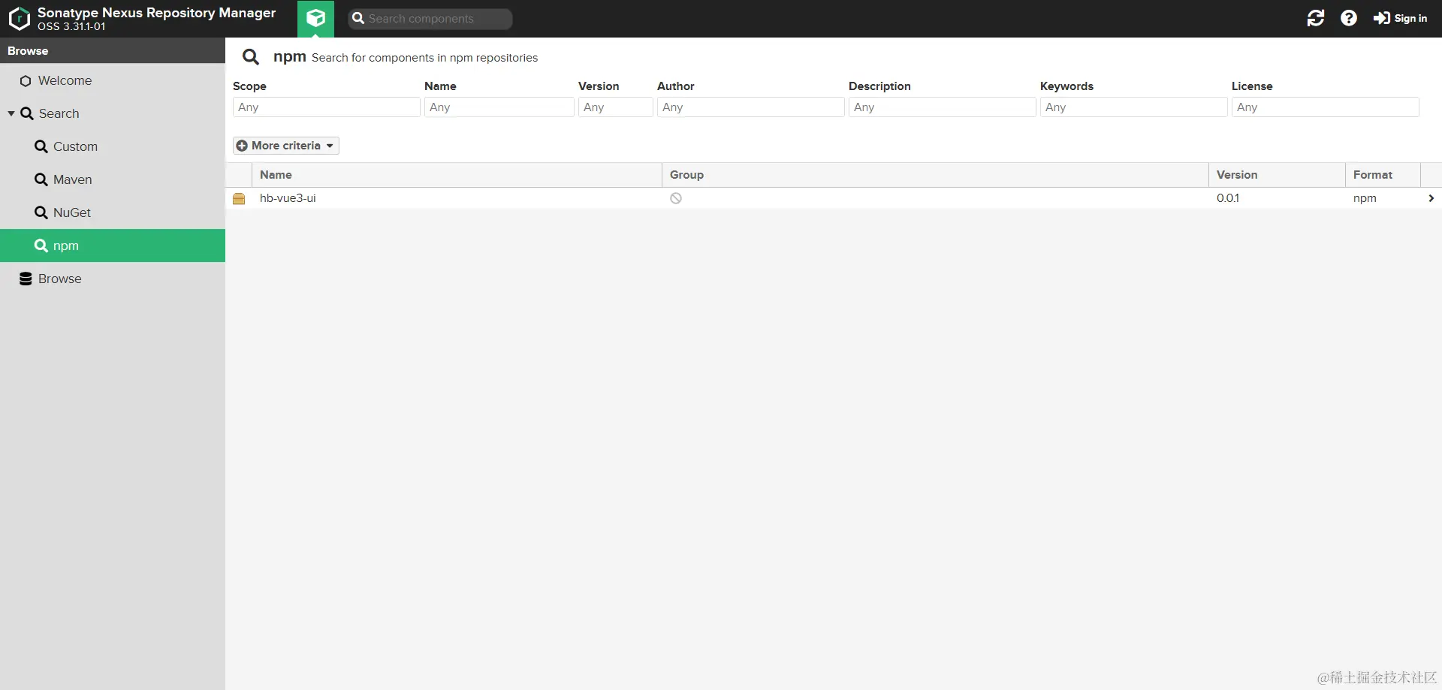1442x690 pixels.
Task: Click the Version filter field
Action: [x=616, y=107]
